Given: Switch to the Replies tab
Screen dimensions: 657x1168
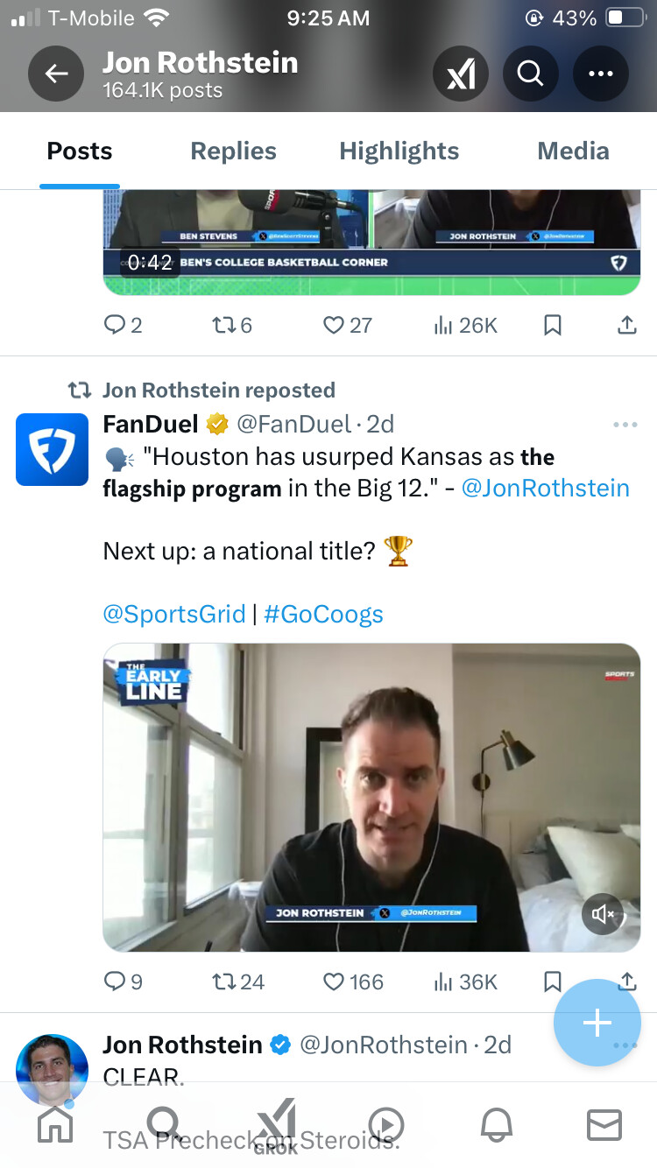Looking at the screenshot, I should [x=233, y=151].
